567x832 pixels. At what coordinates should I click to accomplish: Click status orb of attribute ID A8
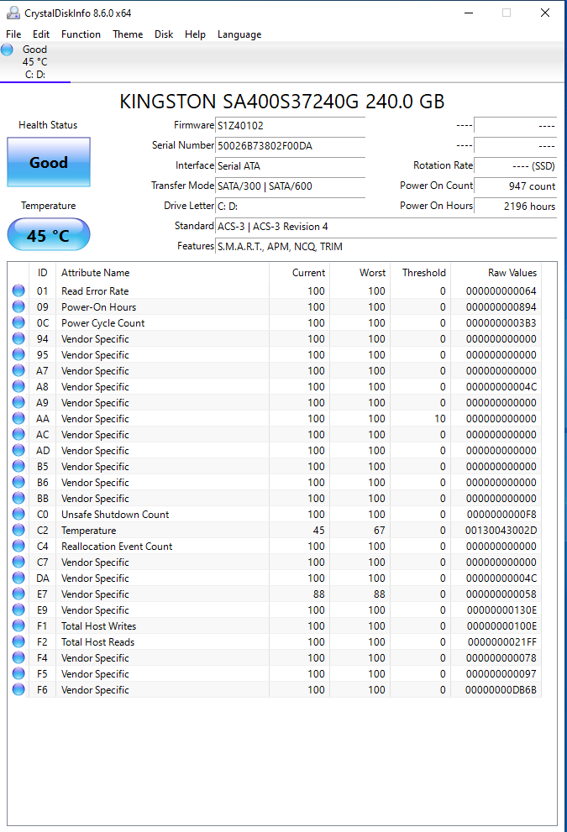click(x=18, y=386)
